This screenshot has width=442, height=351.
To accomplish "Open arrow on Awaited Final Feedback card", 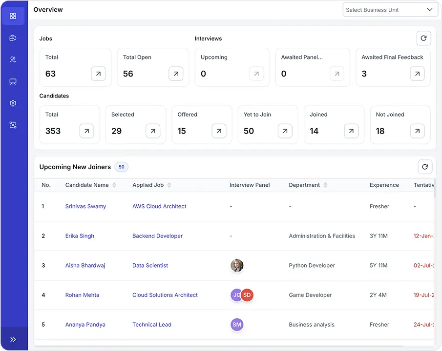I will click(x=417, y=74).
